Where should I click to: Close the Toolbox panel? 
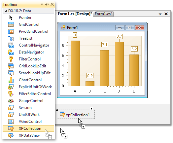click(52, 4)
